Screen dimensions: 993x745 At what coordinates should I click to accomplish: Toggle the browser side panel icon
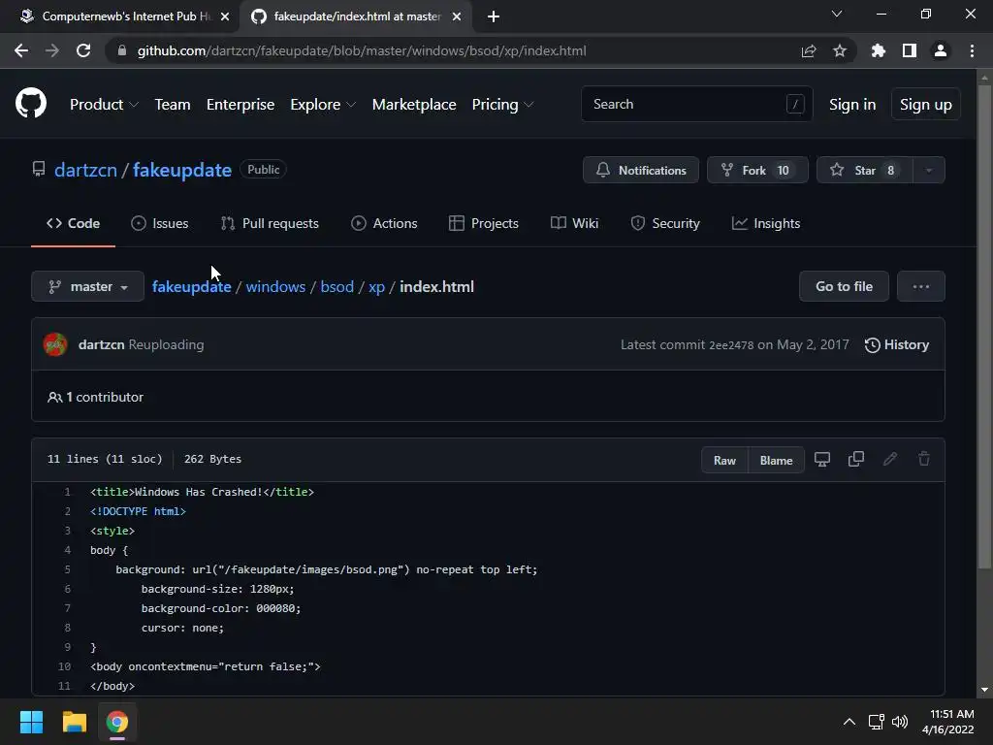[x=910, y=50]
